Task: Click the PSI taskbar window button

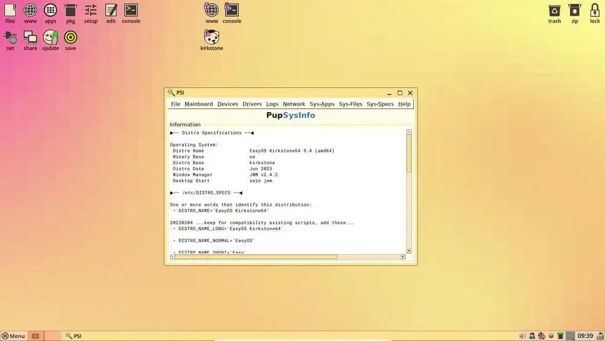Action: pyautogui.click(x=73, y=336)
